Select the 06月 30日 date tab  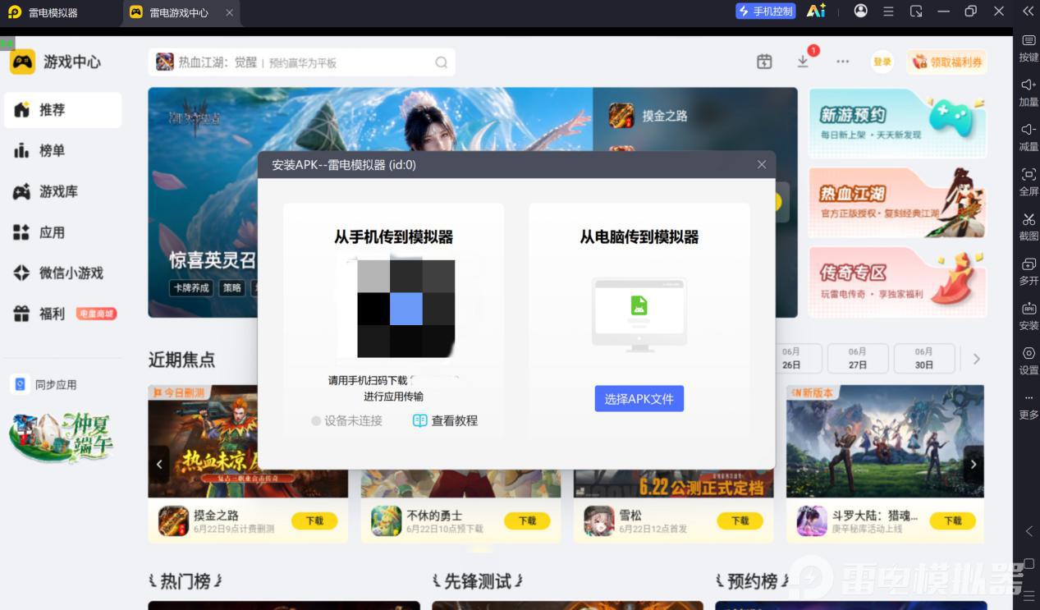coord(924,358)
